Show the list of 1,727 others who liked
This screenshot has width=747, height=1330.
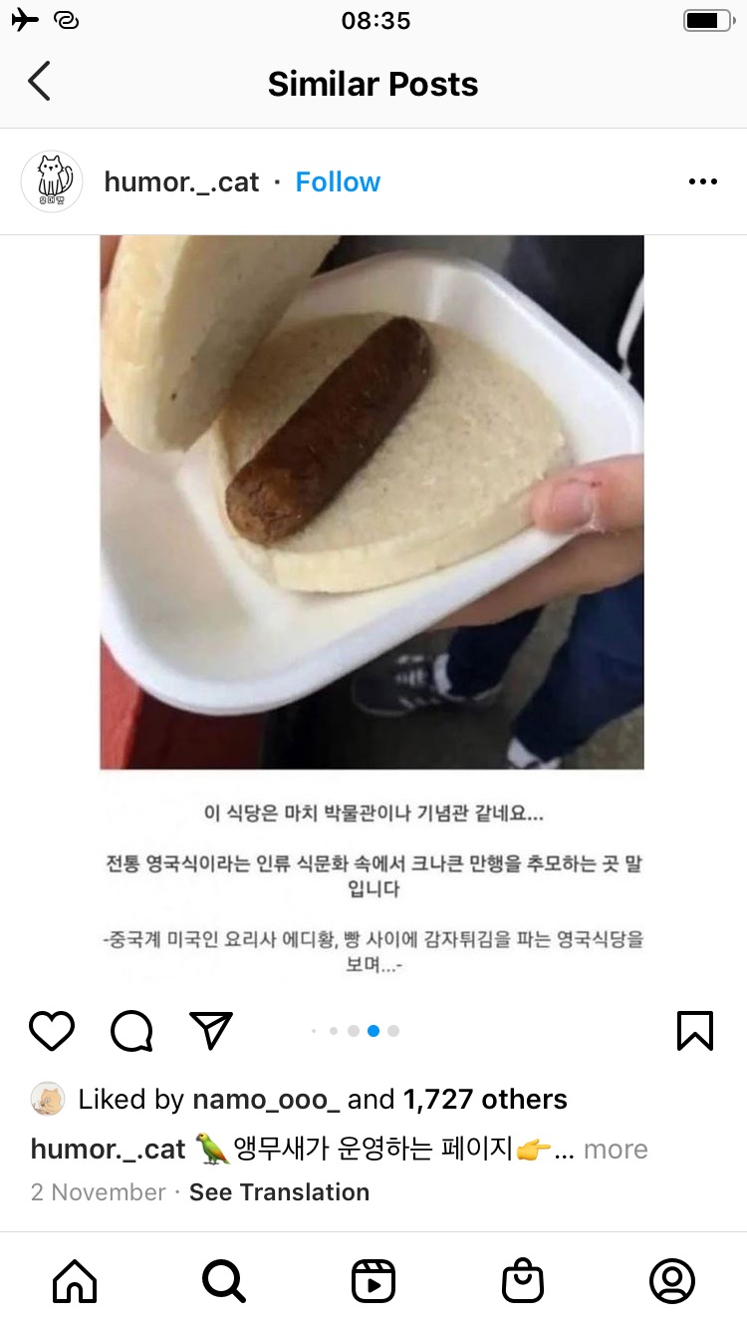pyautogui.click(x=485, y=1099)
